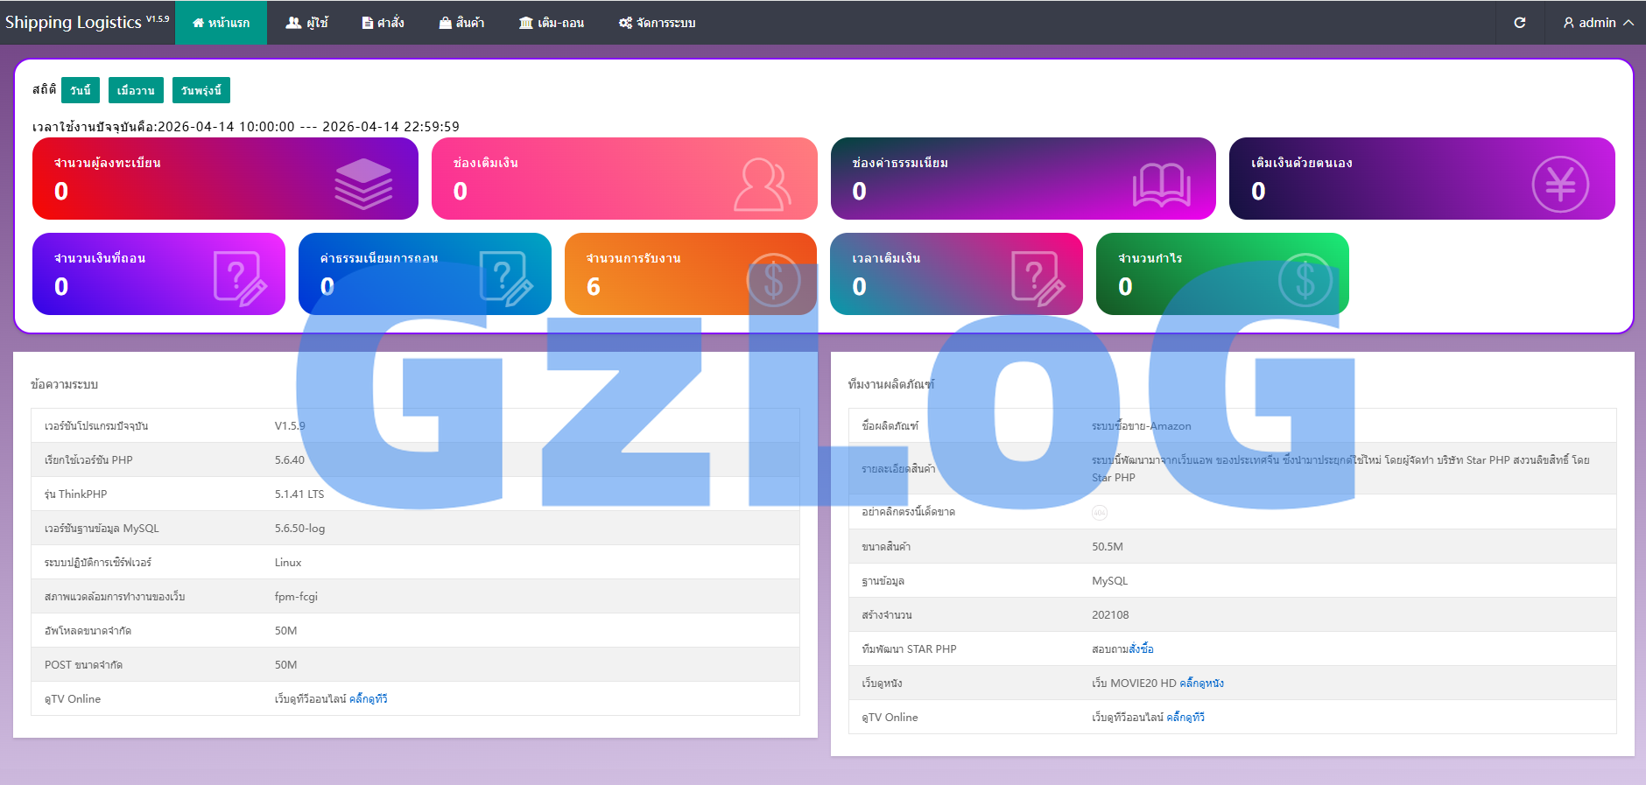Image resolution: width=1646 pixels, height=785 pixels.
Task: Filter statistics by วันพรุ่งนี้ (tomorrow)
Action: 201,90
